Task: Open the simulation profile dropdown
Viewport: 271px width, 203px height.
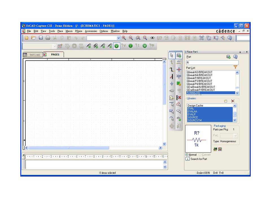Action: coord(54,46)
